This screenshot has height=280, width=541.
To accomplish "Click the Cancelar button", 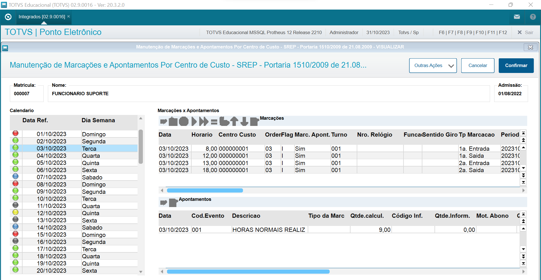I will click(478, 66).
